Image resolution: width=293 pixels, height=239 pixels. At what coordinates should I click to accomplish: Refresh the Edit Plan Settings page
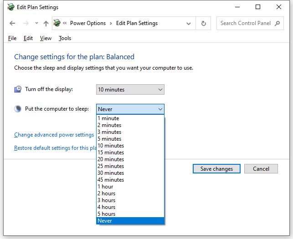point(204,23)
